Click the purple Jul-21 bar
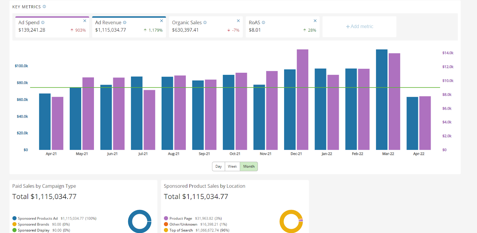 tap(149, 120)
